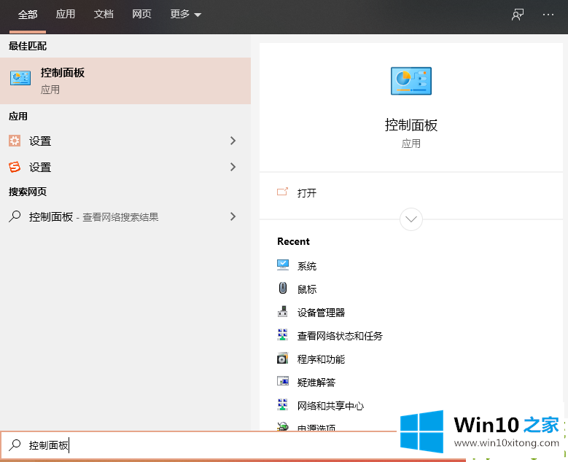Click the large 控制面板 preview icon
This screenshot has height=462, width=568.
411,81
